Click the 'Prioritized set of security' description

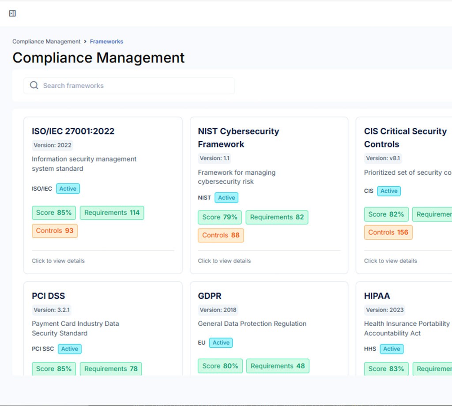click(x=407, y=173)
